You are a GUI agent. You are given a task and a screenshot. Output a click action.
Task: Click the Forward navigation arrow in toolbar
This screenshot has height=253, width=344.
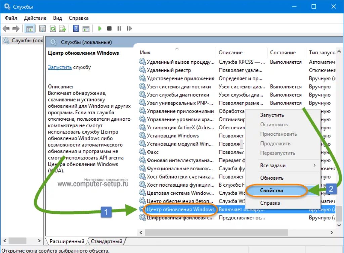coord(16,29)
